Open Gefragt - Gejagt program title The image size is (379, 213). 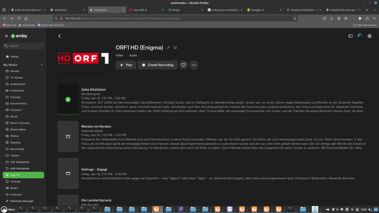tap(94, 169)
